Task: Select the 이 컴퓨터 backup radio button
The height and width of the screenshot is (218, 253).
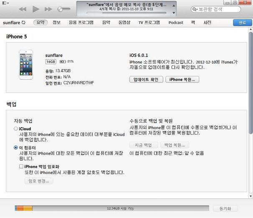Action: click(x=15, y=148)
